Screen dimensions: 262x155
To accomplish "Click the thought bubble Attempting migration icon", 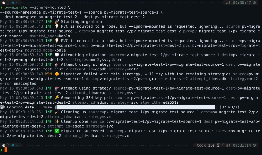I will [x=57, y=55].
